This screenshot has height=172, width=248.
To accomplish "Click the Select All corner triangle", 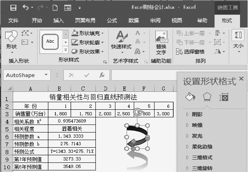I will click(x=10, y=88).
